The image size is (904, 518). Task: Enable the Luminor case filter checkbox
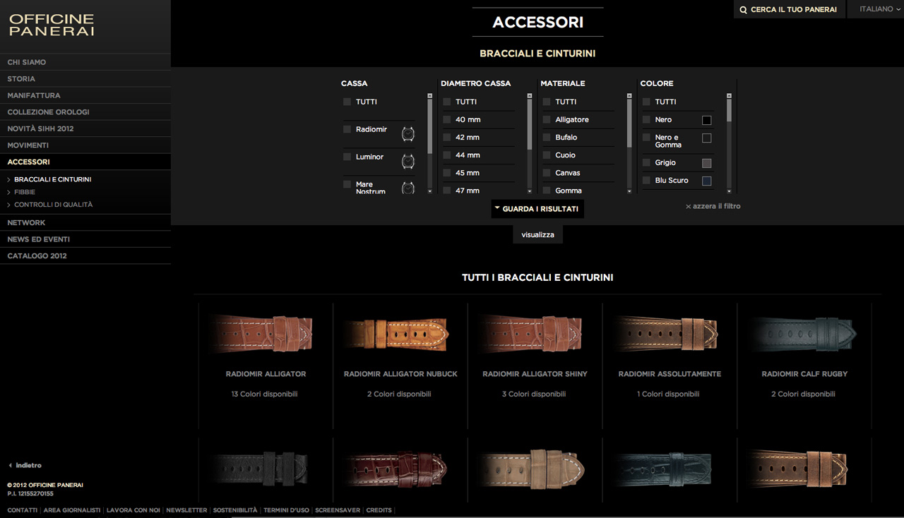coord(347,157)
